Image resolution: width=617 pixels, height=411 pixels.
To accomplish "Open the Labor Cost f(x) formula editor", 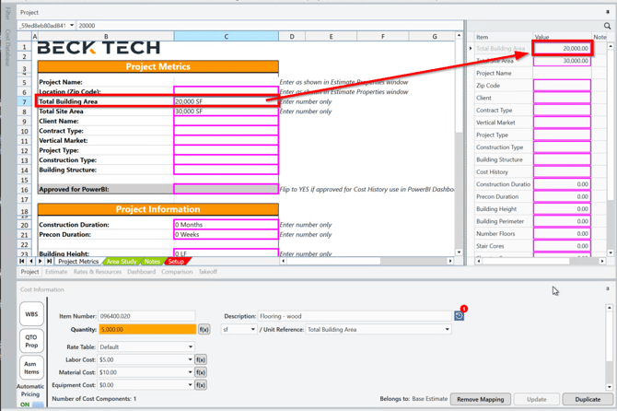I will point(200,360).
